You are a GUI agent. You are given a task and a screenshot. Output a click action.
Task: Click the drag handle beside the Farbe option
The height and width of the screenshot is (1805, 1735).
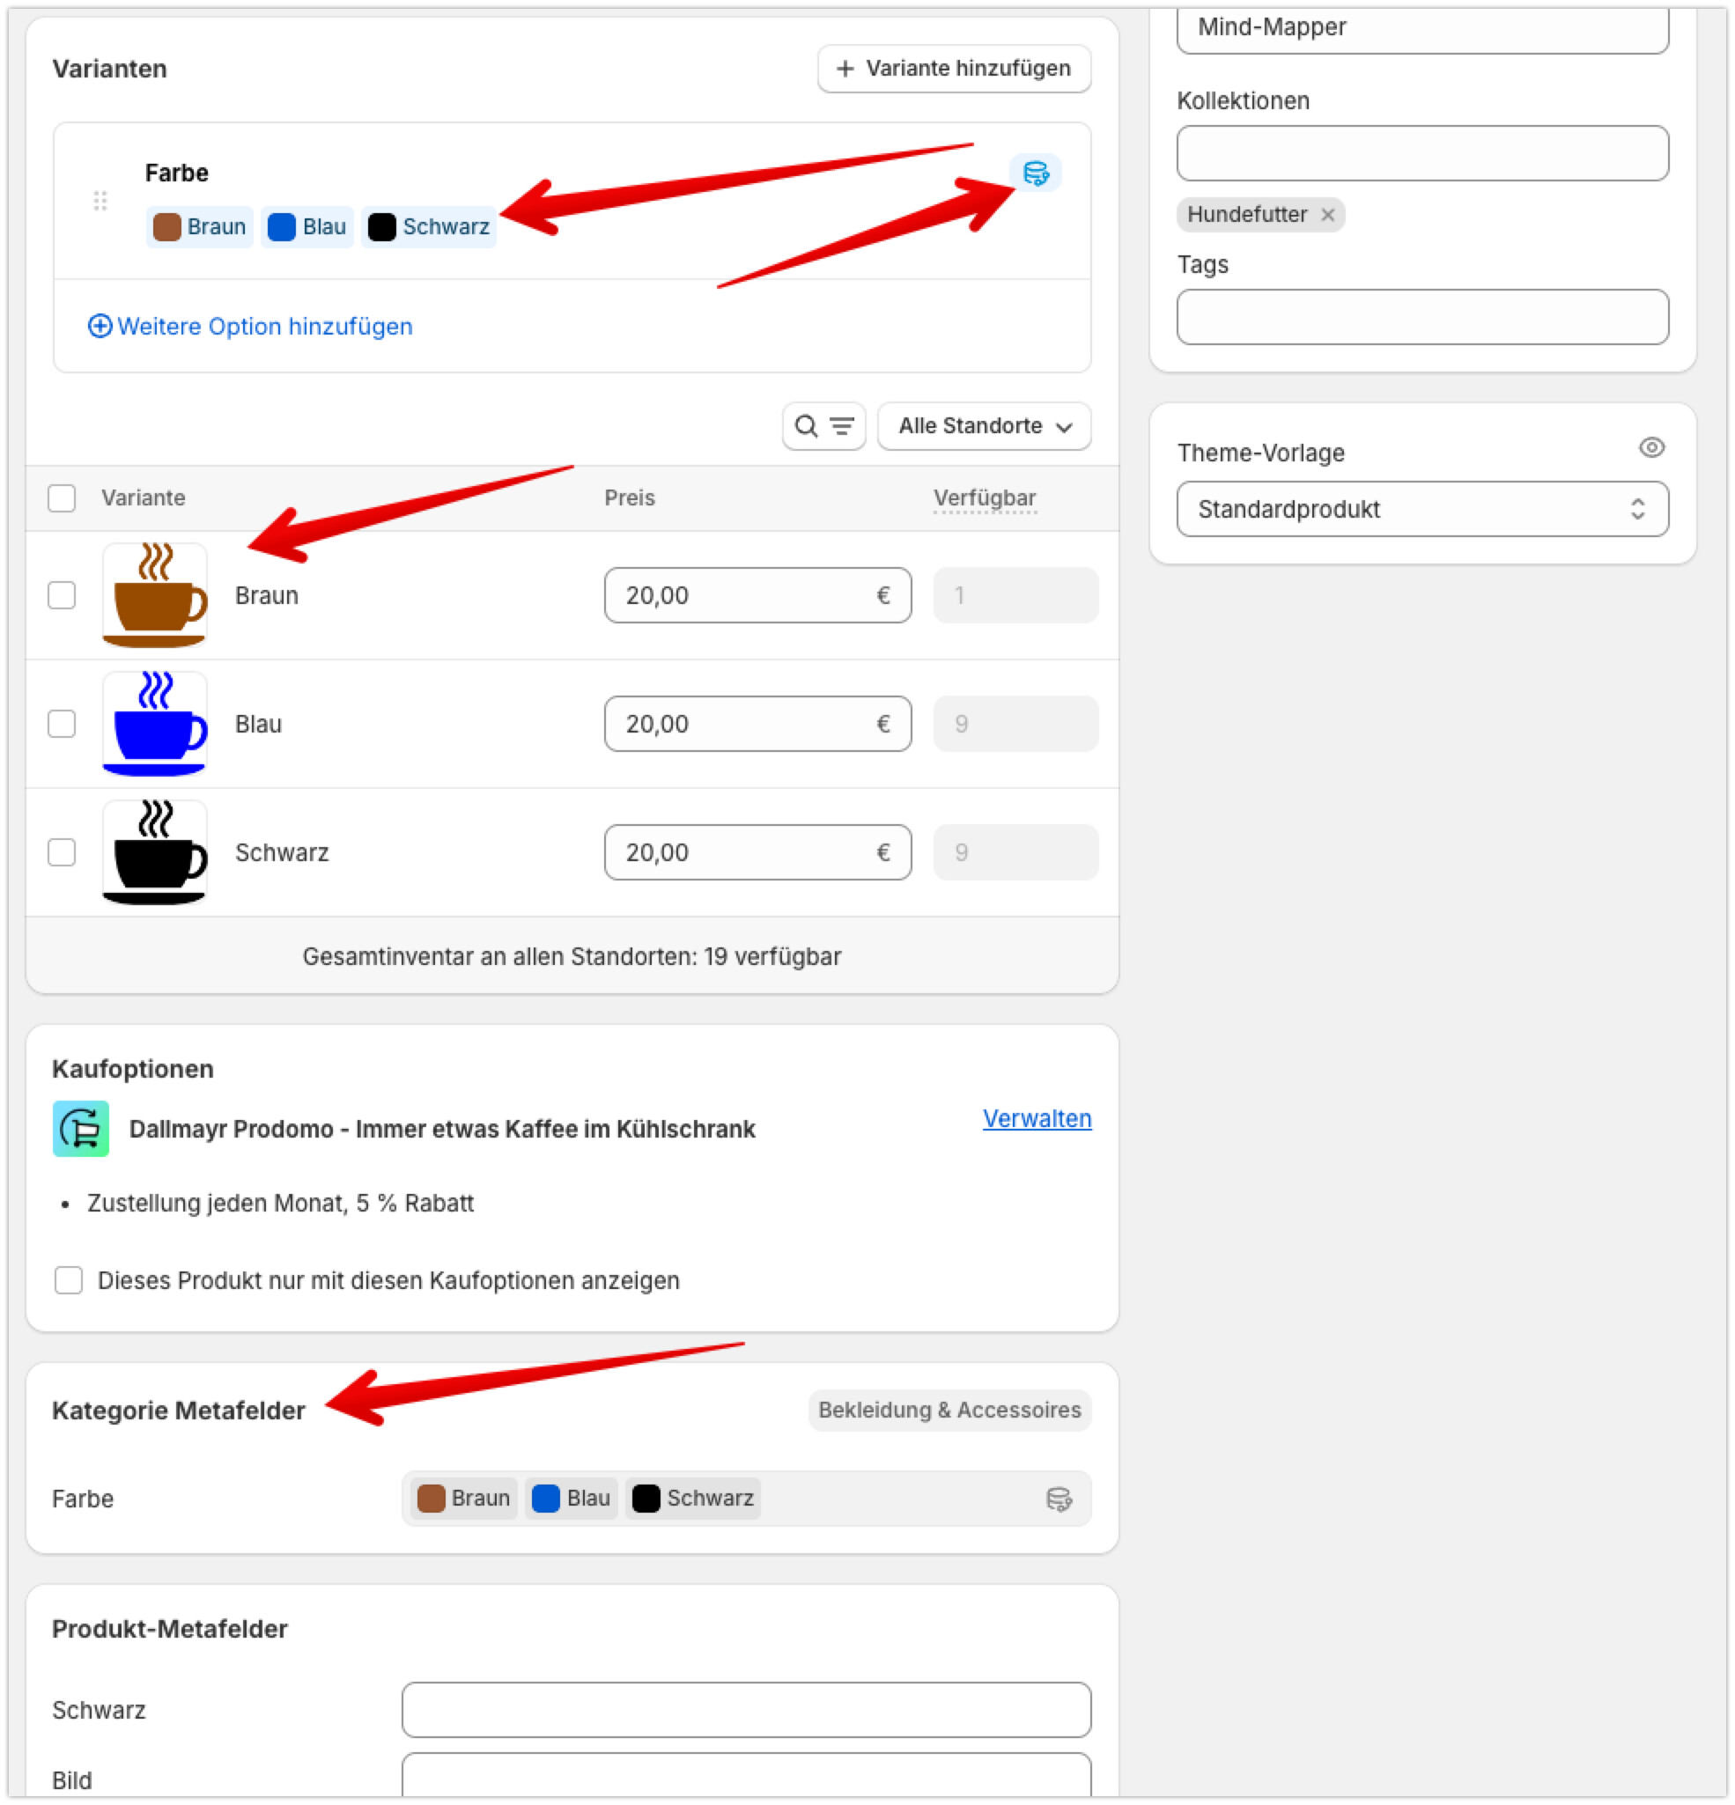pyautogui.click(x=100, y=200)
